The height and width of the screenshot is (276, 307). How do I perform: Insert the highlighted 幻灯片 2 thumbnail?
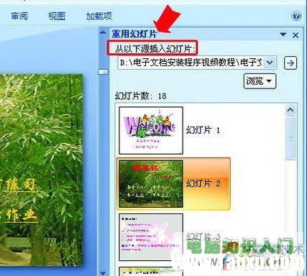point(151,184)
